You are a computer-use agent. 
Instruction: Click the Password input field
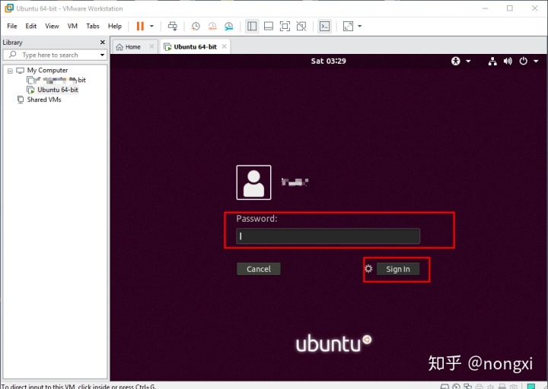pyautogui.click(x=328, y=236)
